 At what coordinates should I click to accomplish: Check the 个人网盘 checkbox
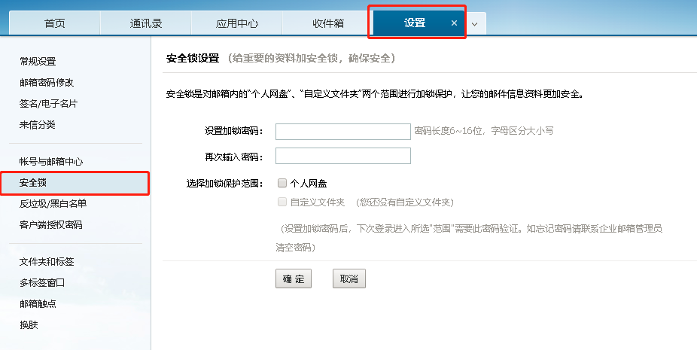click(x=282, y=183)
